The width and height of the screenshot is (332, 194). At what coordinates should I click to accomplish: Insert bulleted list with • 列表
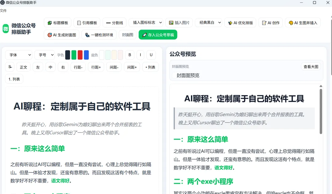point(151,67)
